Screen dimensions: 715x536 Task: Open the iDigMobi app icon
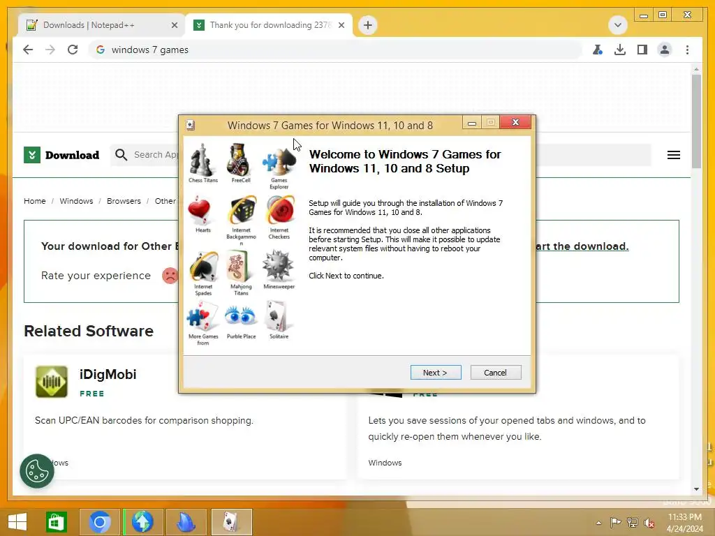coord(52,382)
